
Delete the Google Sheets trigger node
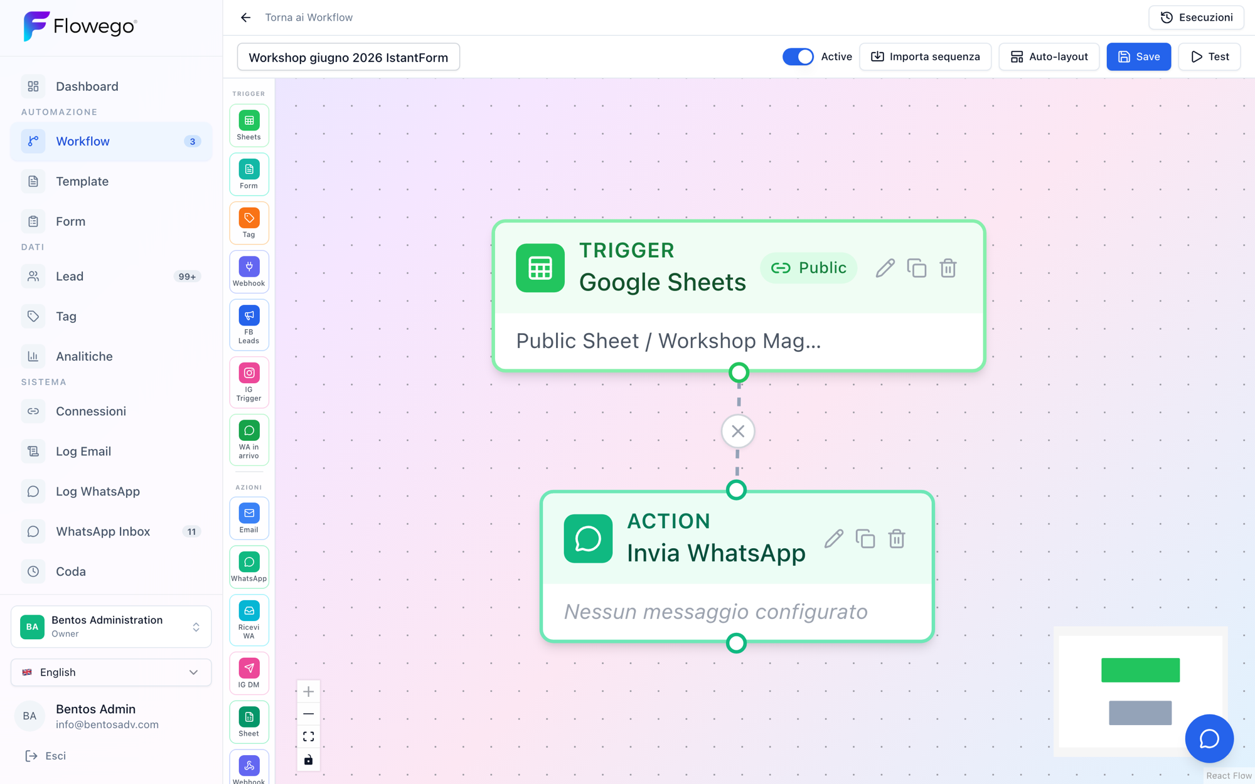[x=948, y=268]
